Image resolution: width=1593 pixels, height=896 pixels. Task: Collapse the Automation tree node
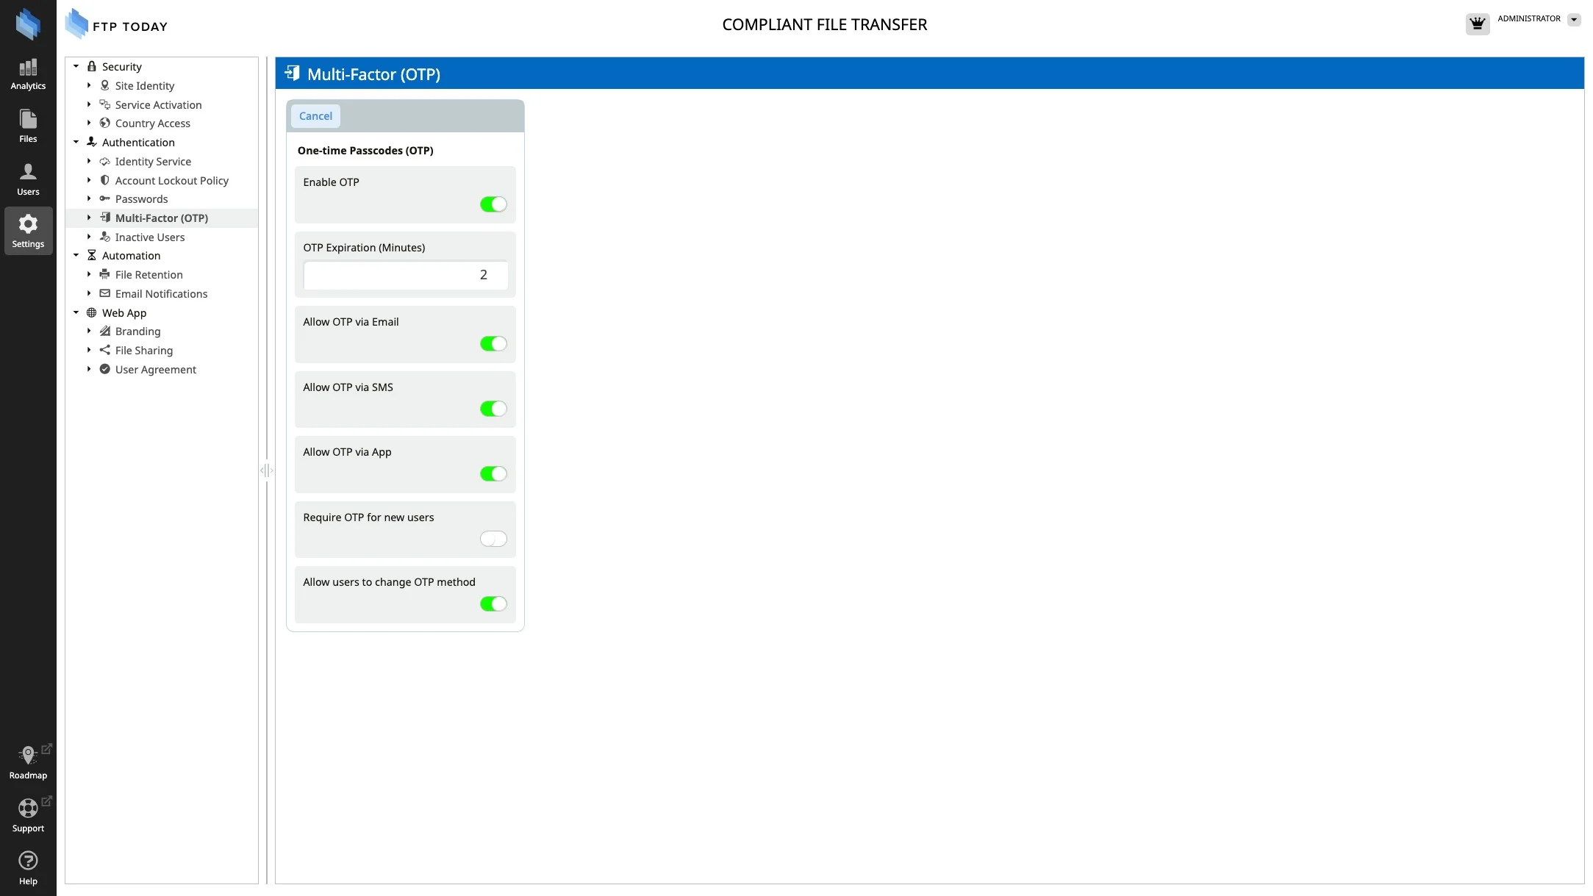pos(76,256)
